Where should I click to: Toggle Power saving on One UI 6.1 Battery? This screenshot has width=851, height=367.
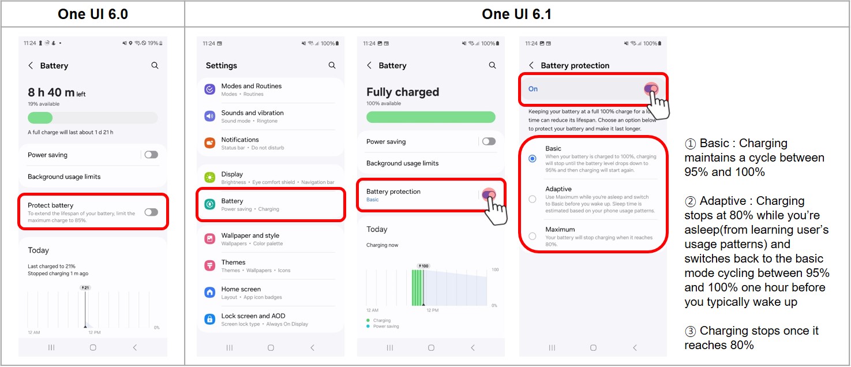tap(489, 141)
